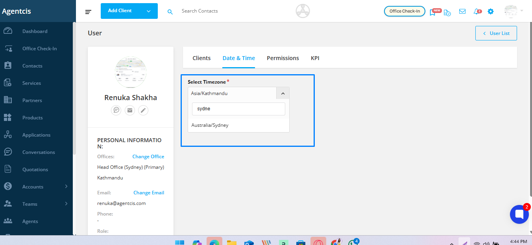Click the Change Email link

pyautogui.click(x=149, y=193)
